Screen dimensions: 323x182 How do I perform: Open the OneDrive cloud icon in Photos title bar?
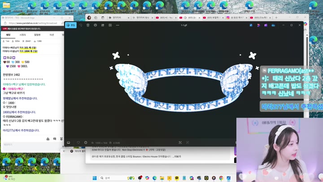pyautogui.click(x=273, y=25)
